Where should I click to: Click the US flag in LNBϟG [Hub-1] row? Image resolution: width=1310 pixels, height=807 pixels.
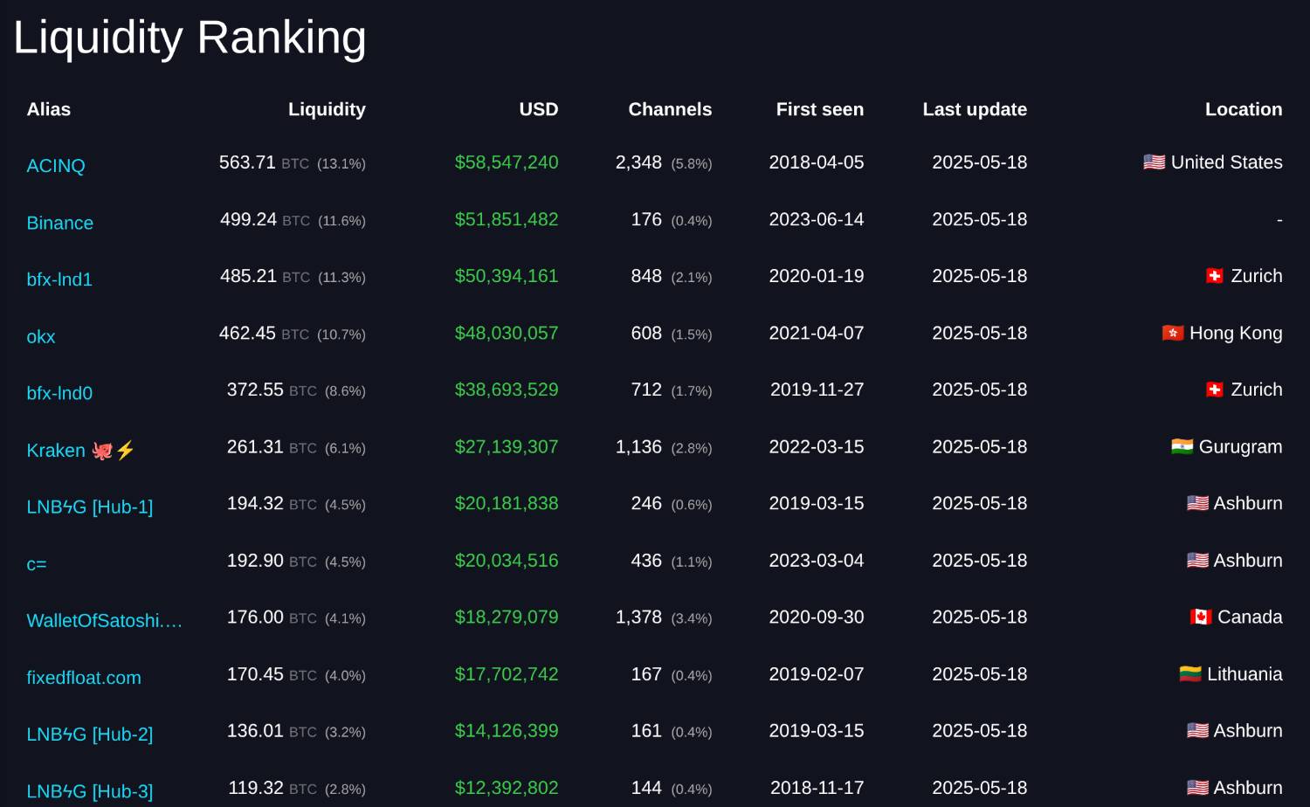tap(1197, 503)
